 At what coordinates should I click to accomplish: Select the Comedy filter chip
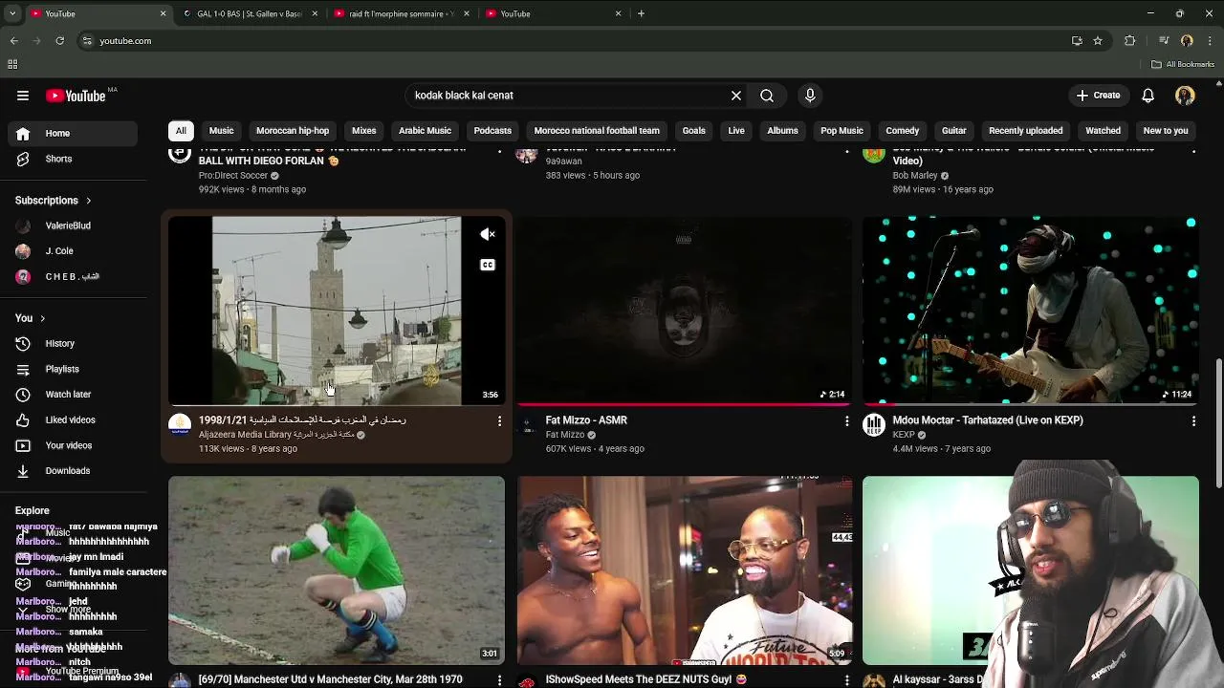(902, 131)
